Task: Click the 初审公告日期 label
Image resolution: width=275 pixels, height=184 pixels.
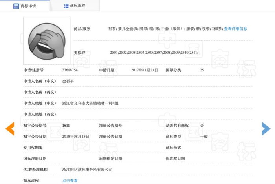Action: point(35,137)
